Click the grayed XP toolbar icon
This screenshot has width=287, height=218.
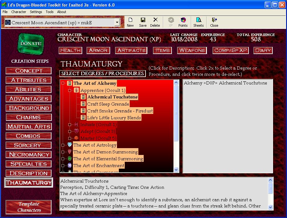point(171,20)
